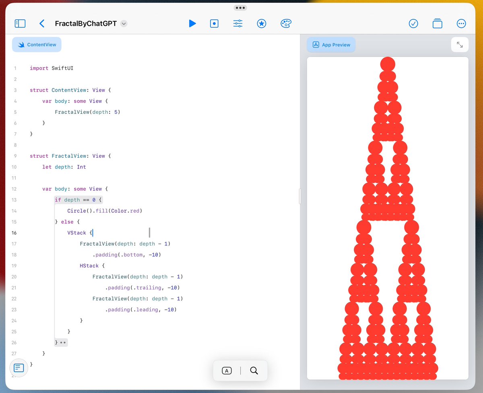The height and width of the screenshot is (393, 483).
Task: Open the sliders settings icon
Action: click(x=238, y=24)
